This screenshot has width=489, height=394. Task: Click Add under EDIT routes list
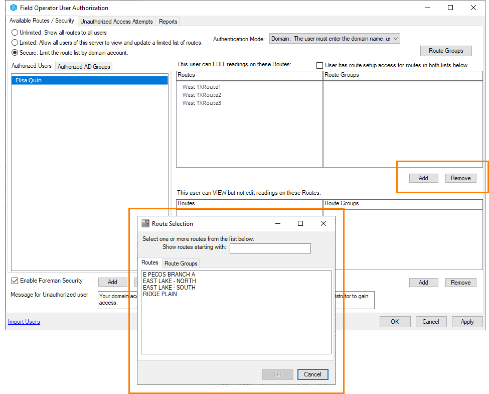coord(423,178)
